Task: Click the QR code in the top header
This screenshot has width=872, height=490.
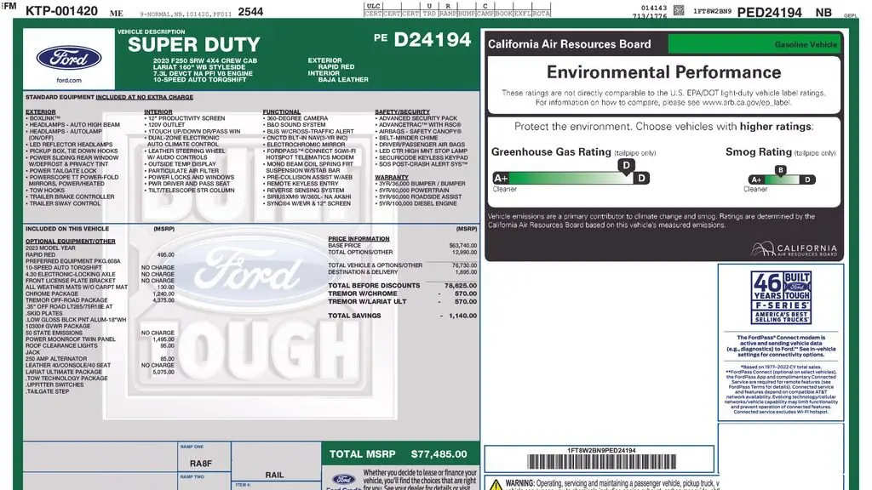Action: tap(679, 10)
